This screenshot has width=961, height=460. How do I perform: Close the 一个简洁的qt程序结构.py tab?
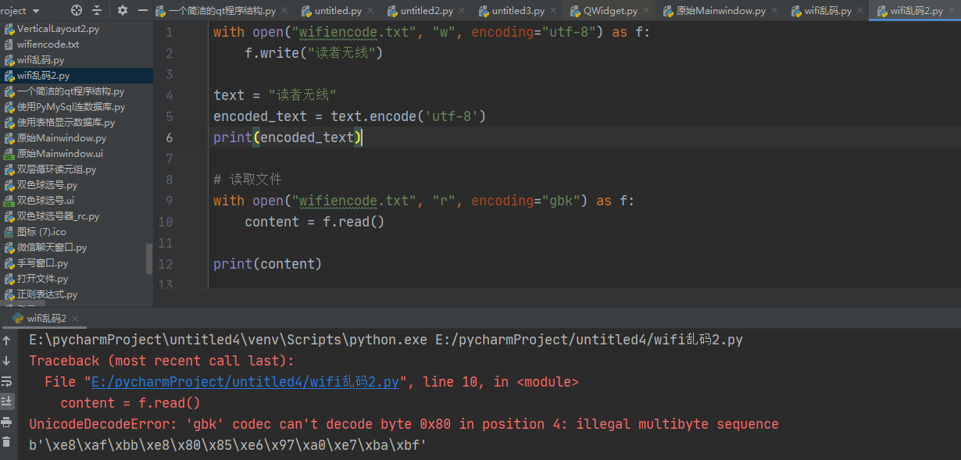[284, 11]
